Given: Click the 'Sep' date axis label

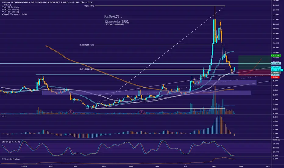Looking at the screenshot, I should click(240, 166).
